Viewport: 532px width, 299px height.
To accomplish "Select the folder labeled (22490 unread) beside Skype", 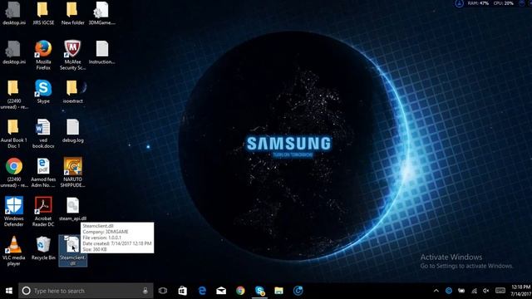I will point(14,94).
